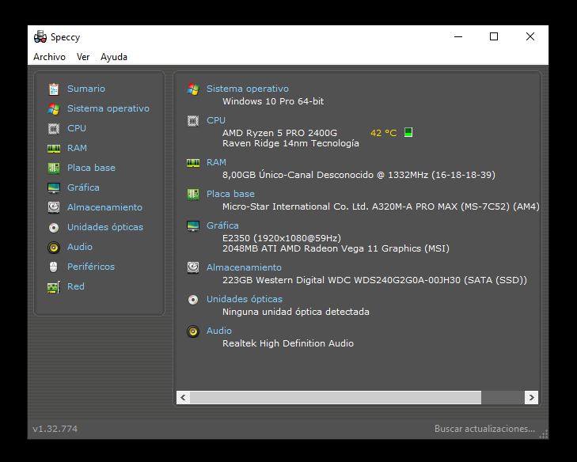This screenshot has width=577, height=462.
Task: Click the Placa base board icon in sidebar
Action: click(x=54, y=168)
